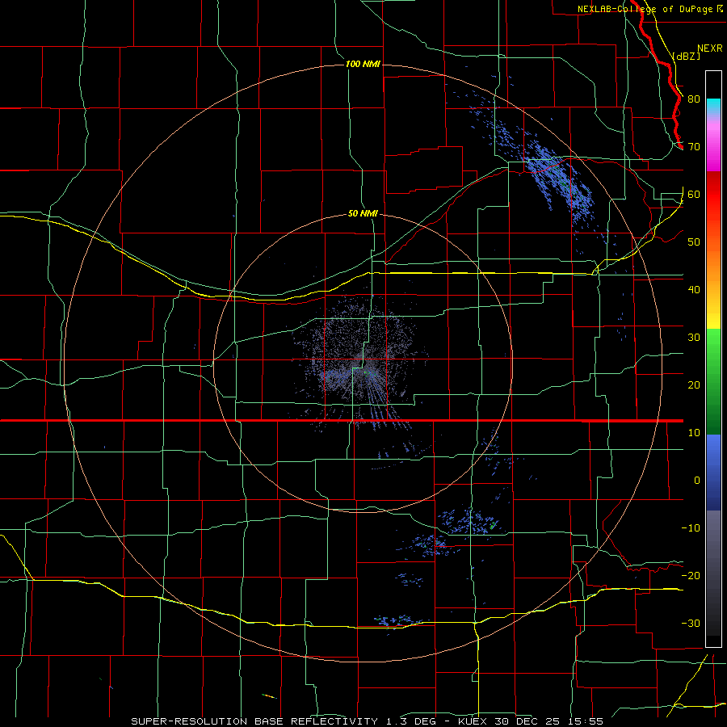This screenshot has height=727, width=727.
Task: Click the 0 value on the dBZ scale
Action: 697,481
